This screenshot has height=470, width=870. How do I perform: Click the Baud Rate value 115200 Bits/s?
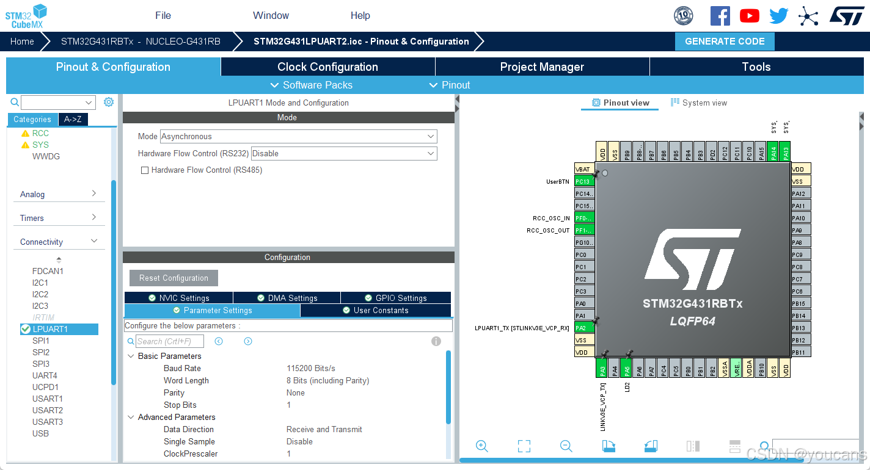tap(311, 368)
